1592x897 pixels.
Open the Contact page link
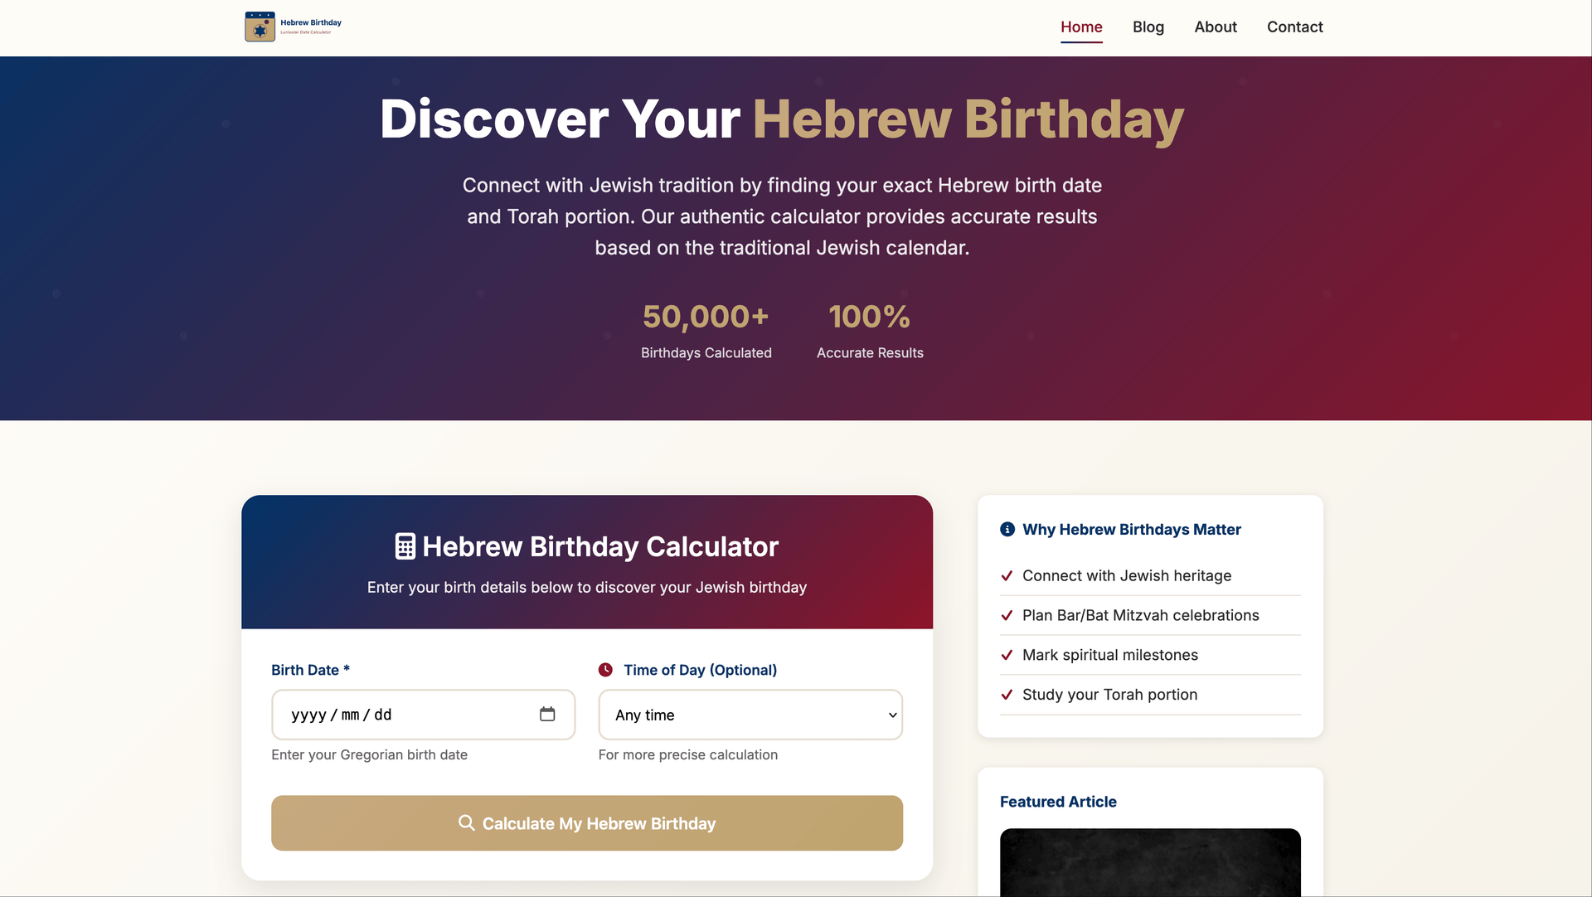click(1294, 27)
